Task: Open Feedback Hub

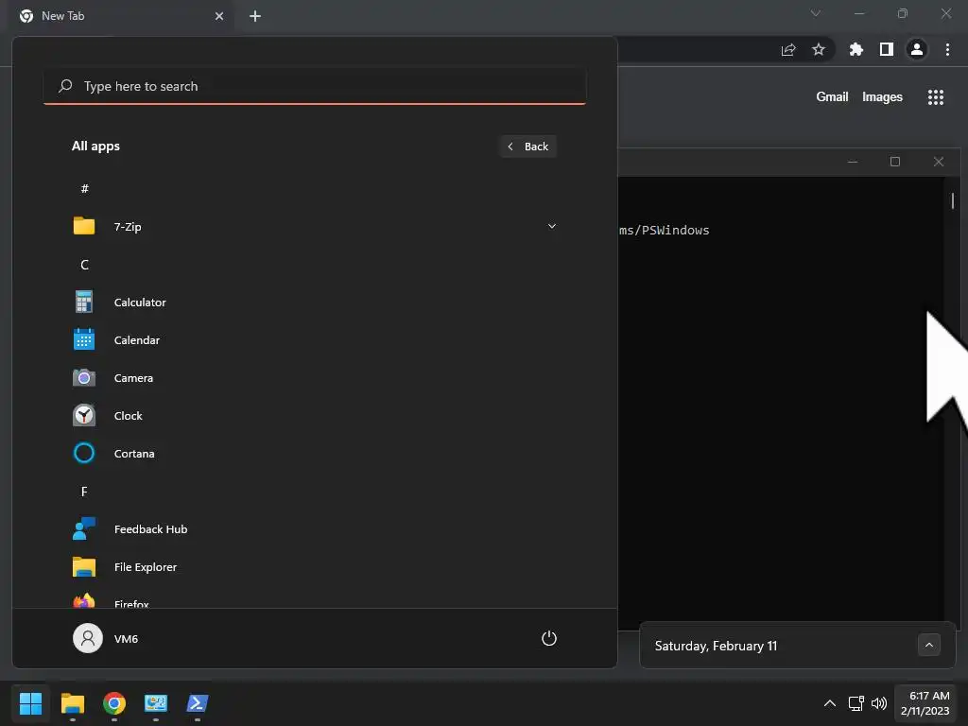Action: [314, 529]
